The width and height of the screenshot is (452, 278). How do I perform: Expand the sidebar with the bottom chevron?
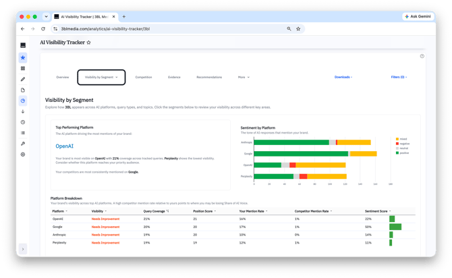[x=23, y=249]
